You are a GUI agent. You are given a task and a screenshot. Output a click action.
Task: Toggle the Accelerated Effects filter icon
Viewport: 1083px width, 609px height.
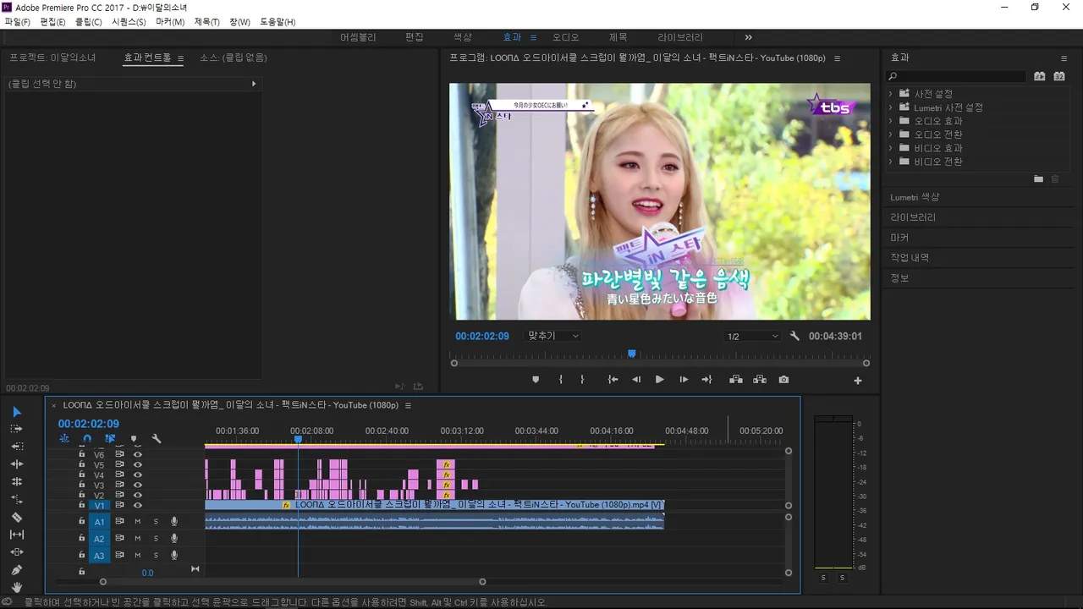1040,76
